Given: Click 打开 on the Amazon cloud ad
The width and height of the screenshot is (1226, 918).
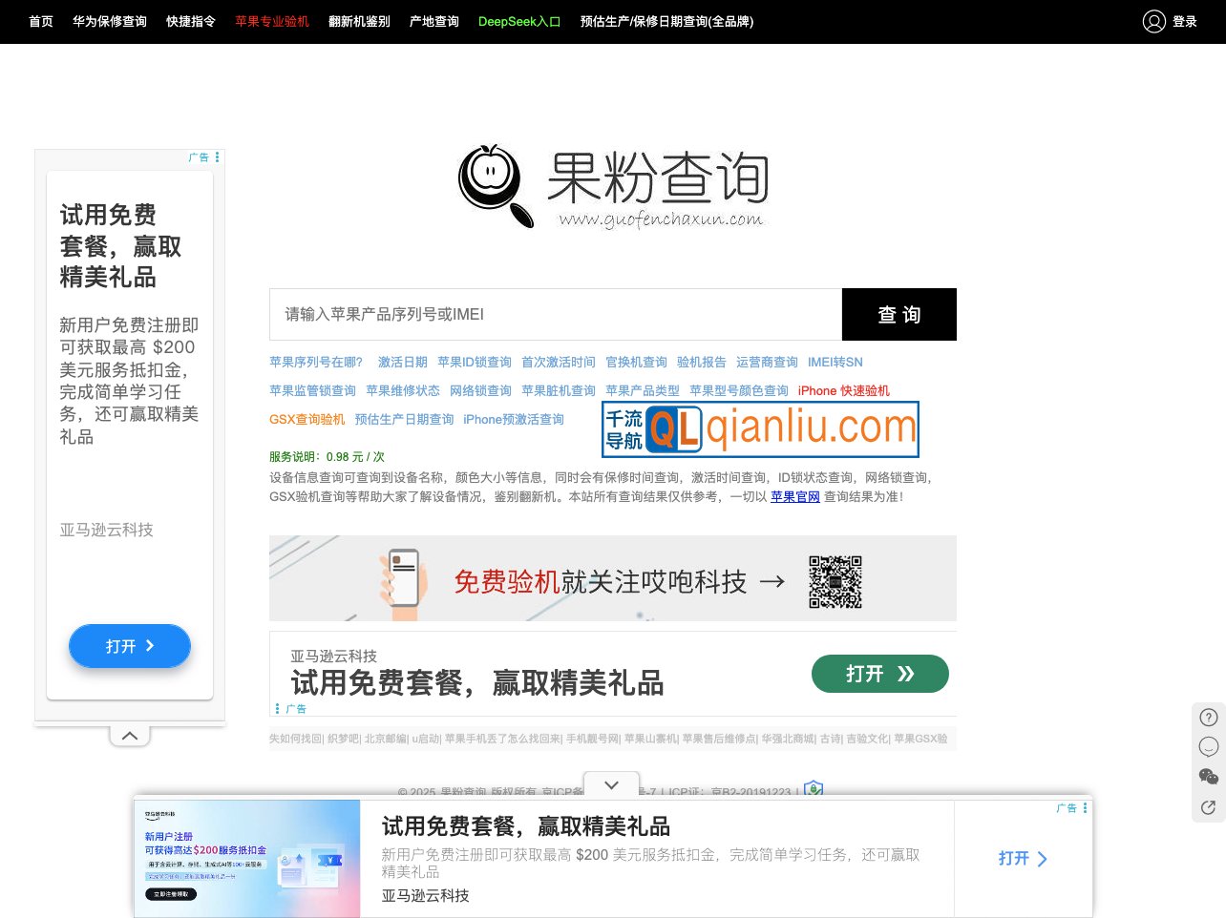Looking at the screenshot, I should coord(879,674).
